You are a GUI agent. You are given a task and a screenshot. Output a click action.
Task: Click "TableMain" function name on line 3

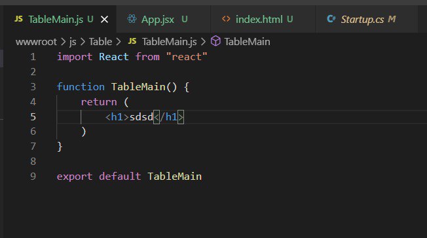tap(138, 87)
